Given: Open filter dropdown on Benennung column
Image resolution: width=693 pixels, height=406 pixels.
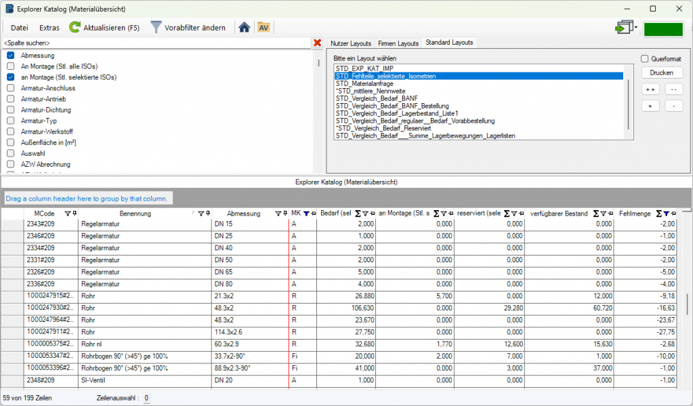Looking at the screenshot, I should coord(201,214).
